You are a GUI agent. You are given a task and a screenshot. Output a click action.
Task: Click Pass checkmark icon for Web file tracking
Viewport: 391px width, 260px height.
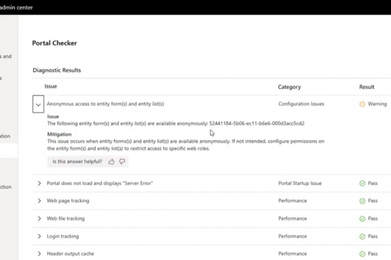pos(362,218)
